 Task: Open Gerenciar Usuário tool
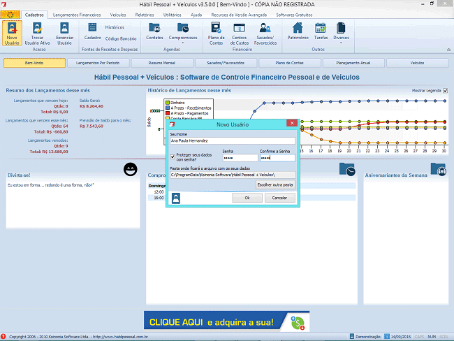click(64, 34)
